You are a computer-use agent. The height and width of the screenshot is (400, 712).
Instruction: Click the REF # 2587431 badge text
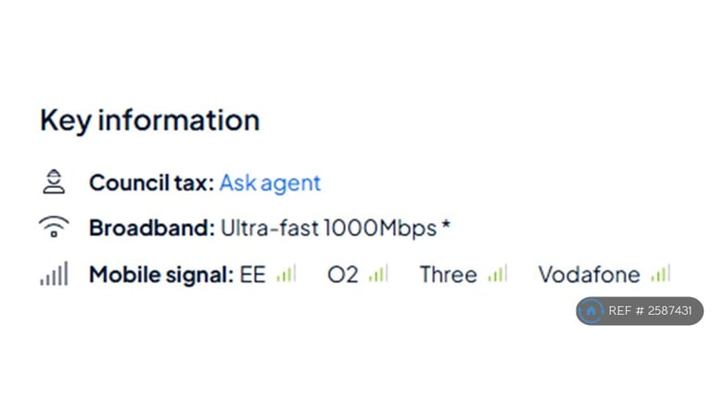[x=650, y=311]
